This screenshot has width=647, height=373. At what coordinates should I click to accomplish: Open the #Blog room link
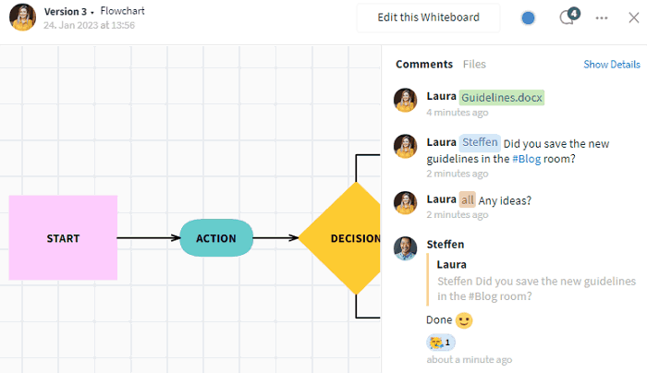[x=526, y=159]
